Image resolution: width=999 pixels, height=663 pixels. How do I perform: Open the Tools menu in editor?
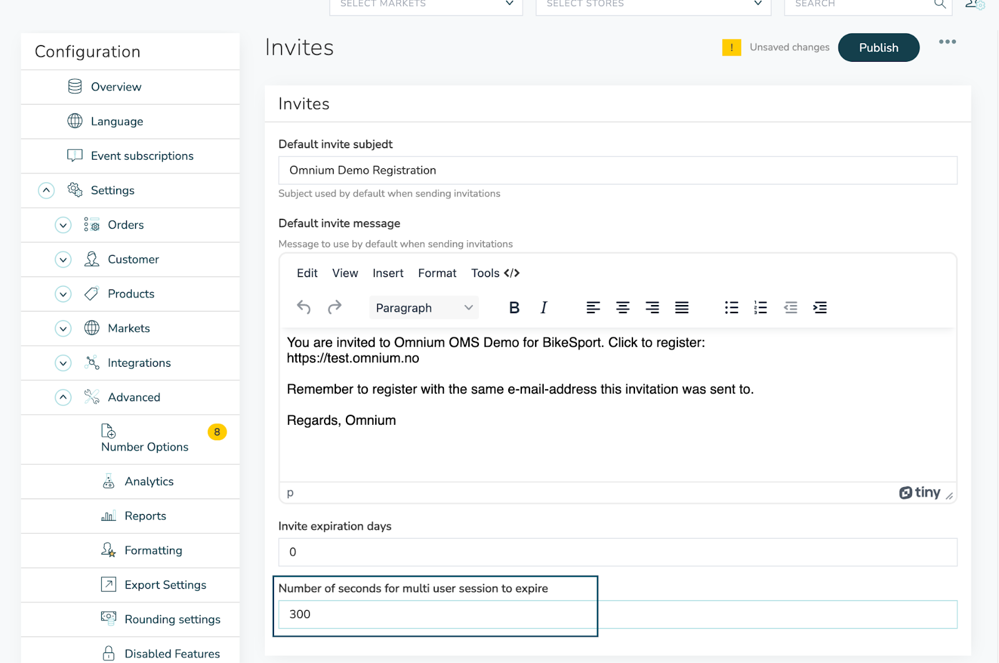point(485,273)
